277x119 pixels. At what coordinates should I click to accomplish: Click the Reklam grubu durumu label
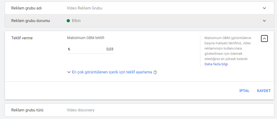click(x=30, y=21)
